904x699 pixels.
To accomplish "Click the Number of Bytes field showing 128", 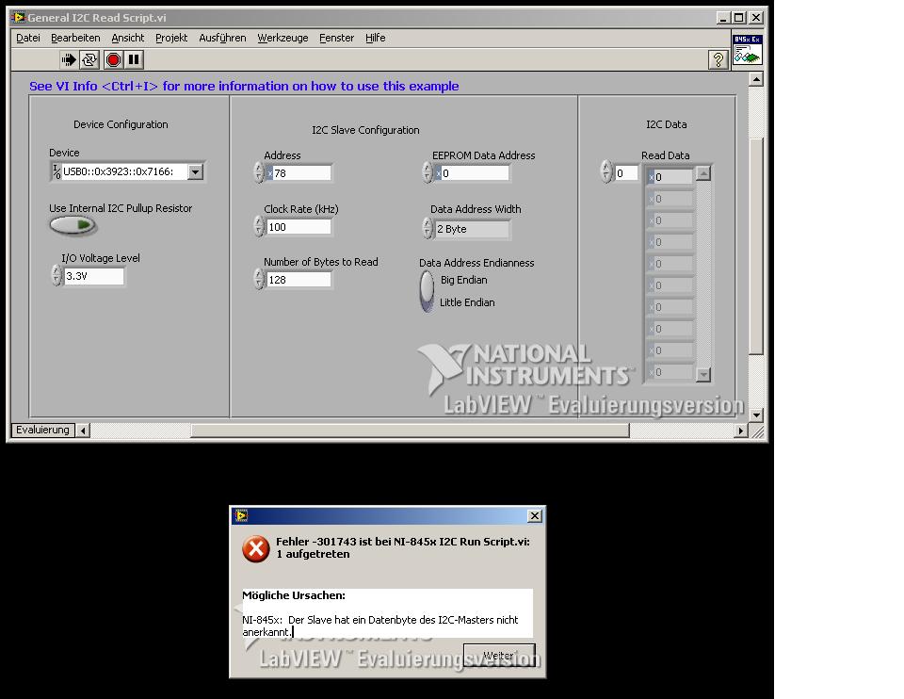I will point(299,280).
